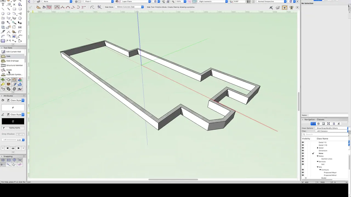Viewport: 351px width, 197px height.
Task: Open the Normal Perspective projection dropdown
Action: 272,1
